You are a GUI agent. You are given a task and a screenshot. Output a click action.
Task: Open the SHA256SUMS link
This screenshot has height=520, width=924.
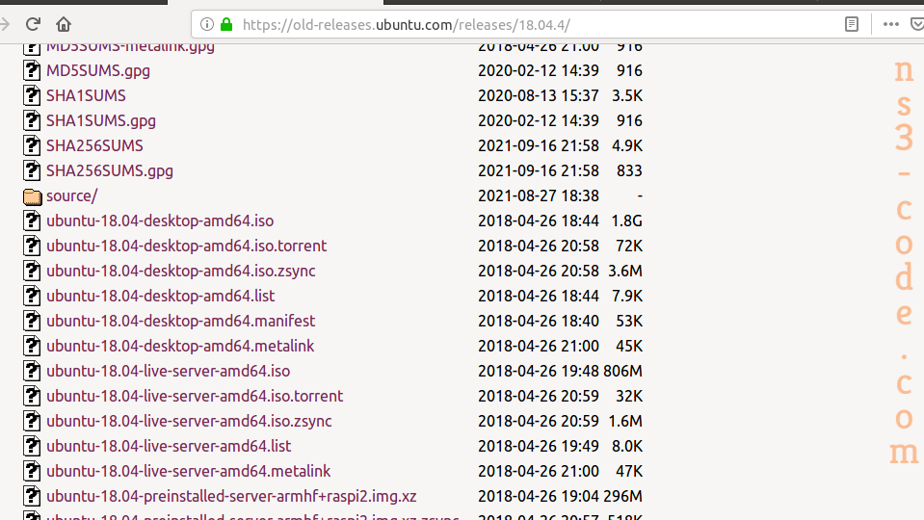tap(94, 145)
